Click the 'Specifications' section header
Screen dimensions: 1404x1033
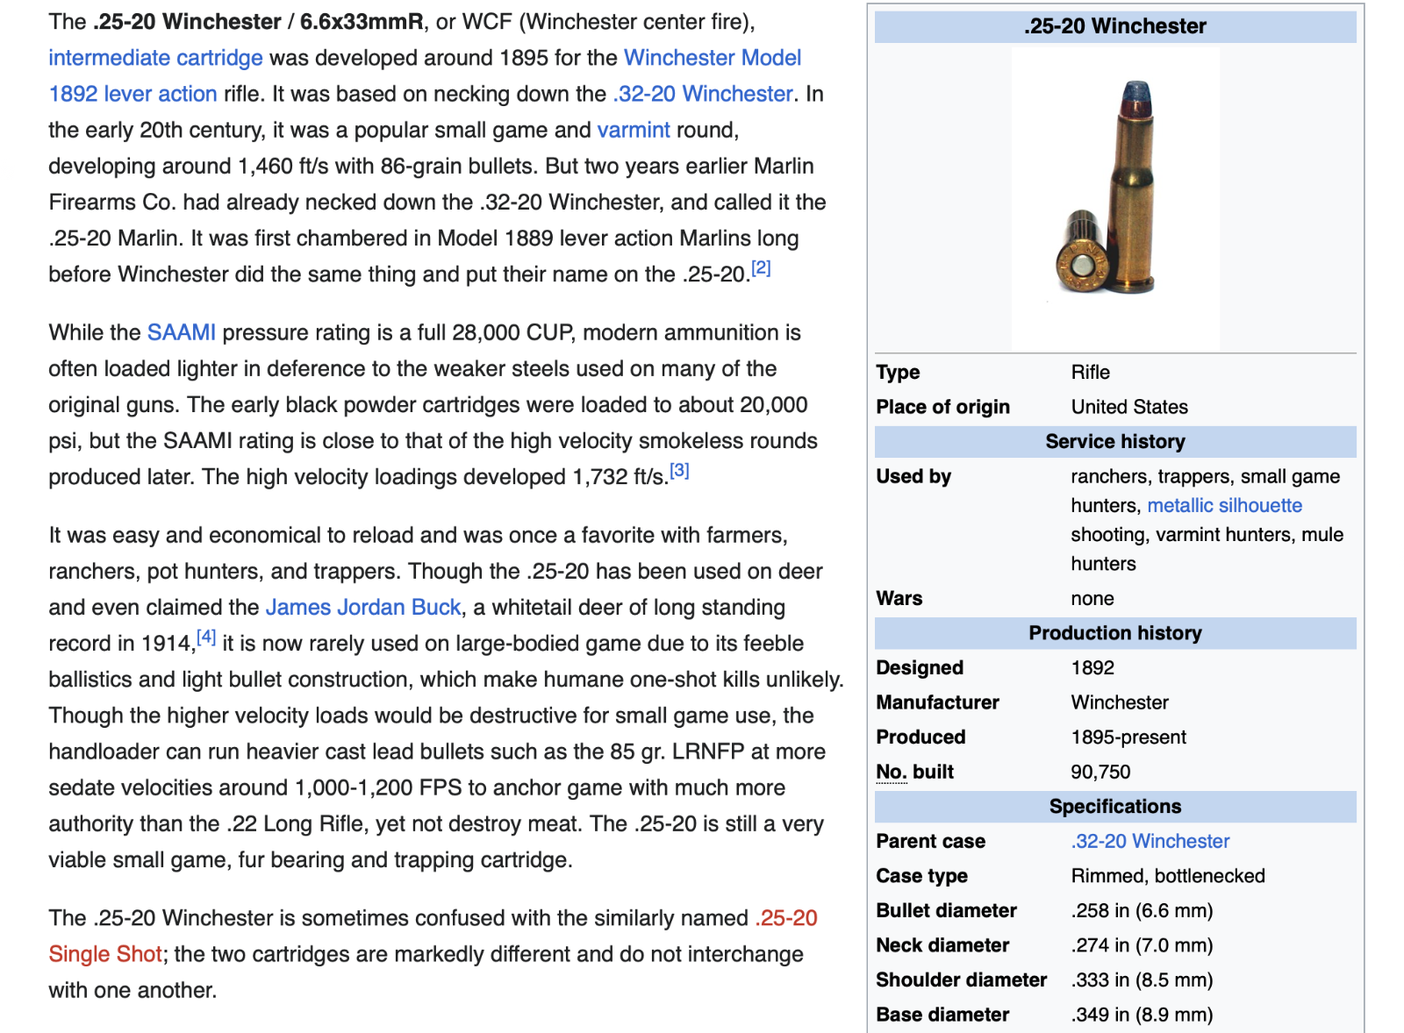1115,807
